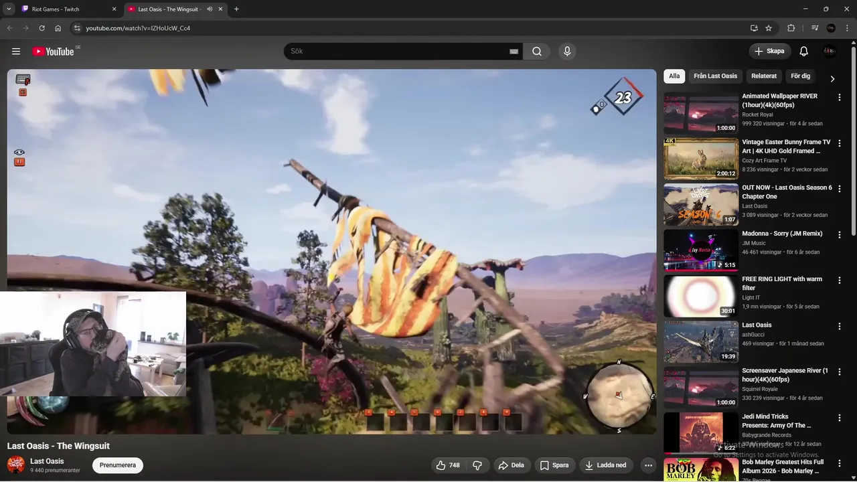This screenshot has height=482, width=857.
Task: Click the browser address bar URL
Action: point(138,28)
